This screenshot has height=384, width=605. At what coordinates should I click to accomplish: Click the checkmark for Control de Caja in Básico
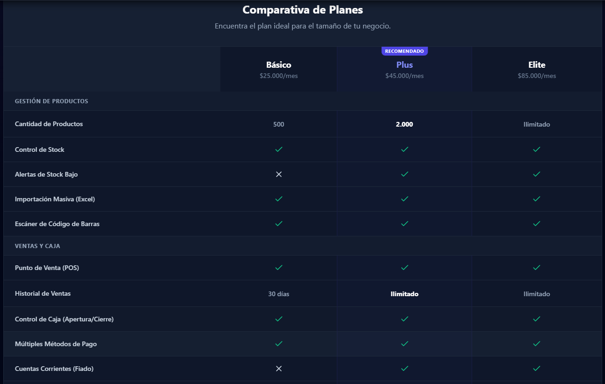(x=278, y=319)
